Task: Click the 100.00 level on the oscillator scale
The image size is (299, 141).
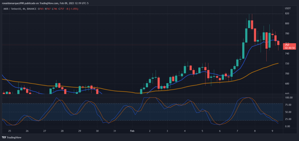Action: pyautogui.click(x=289, y=98)
